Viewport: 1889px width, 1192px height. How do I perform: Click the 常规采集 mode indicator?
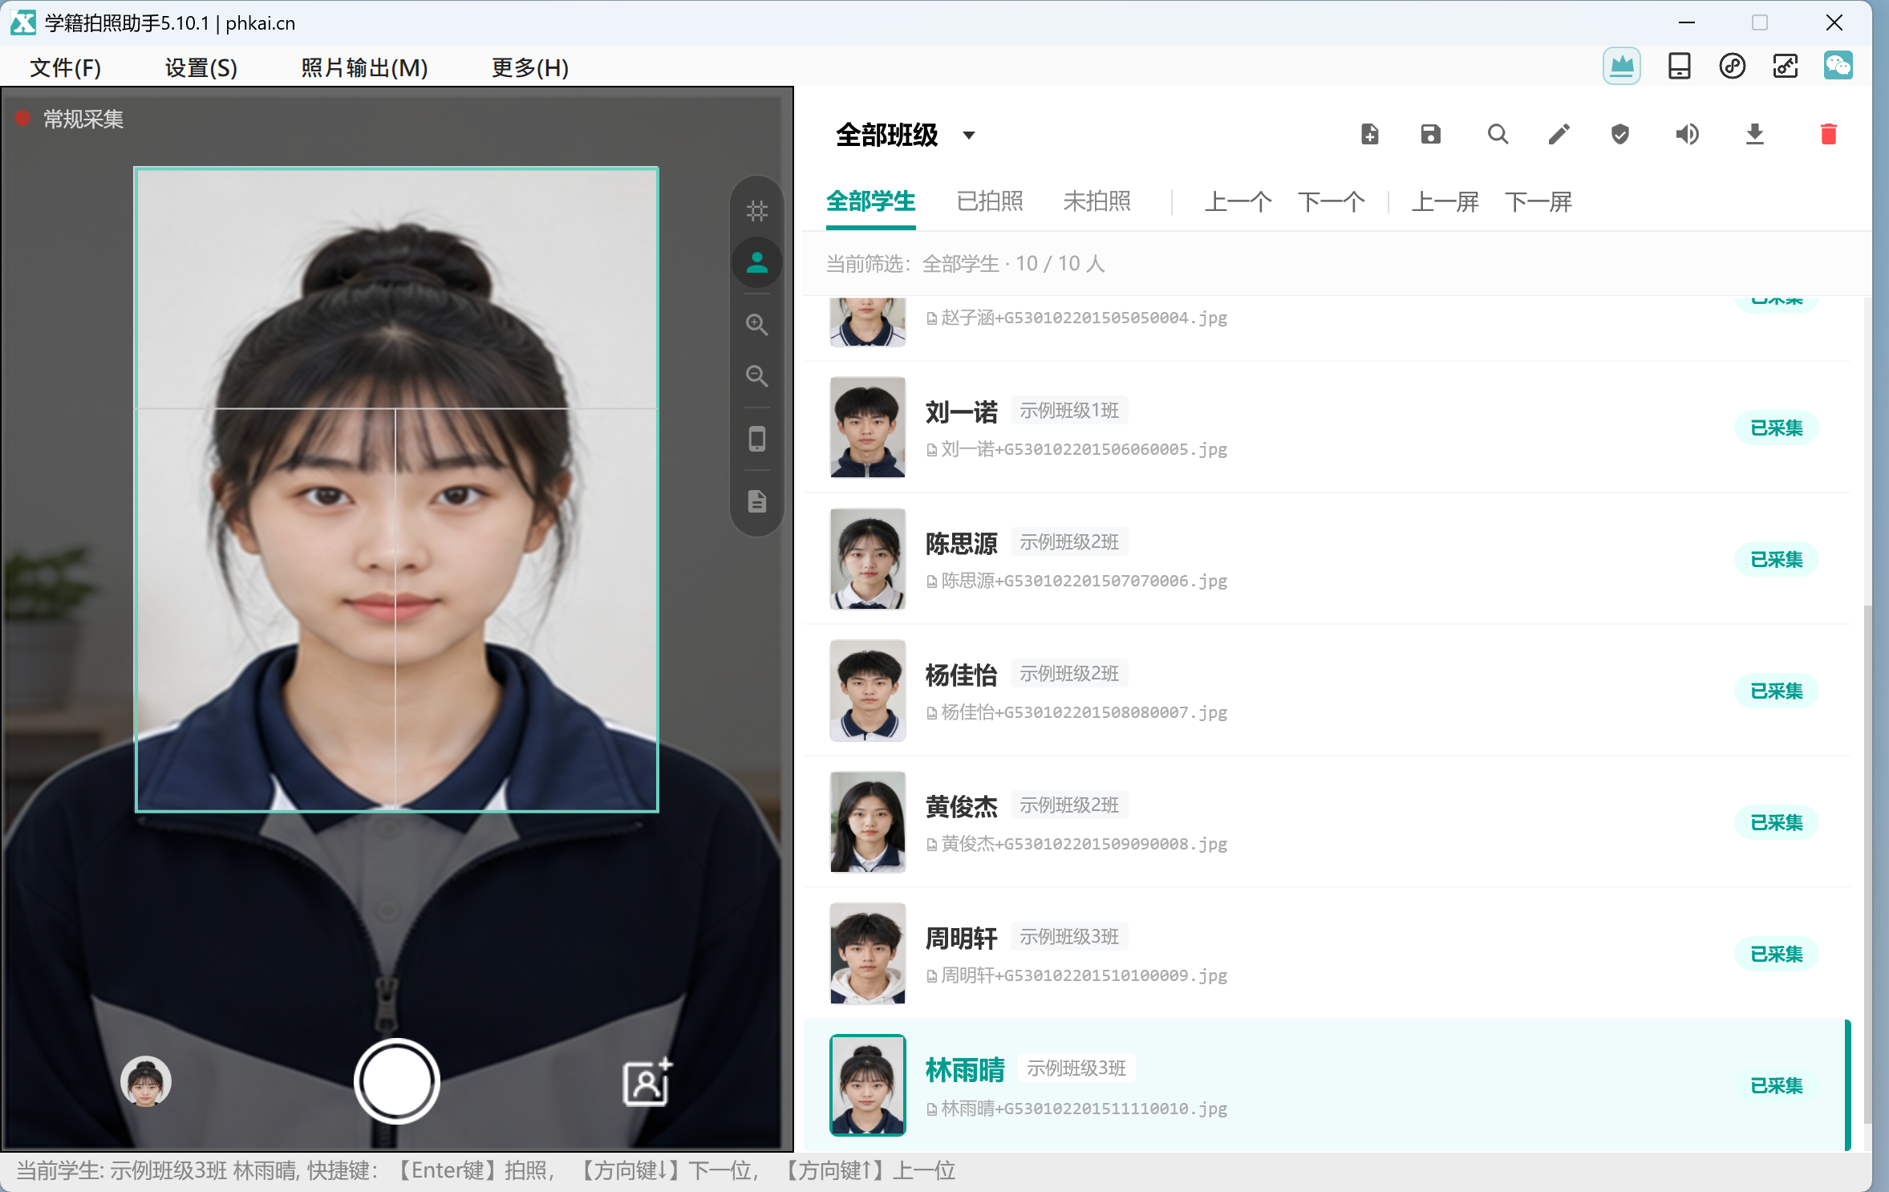point(70,119)
